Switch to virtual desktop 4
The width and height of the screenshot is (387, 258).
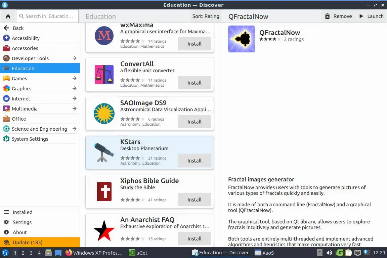coord(39,253)
